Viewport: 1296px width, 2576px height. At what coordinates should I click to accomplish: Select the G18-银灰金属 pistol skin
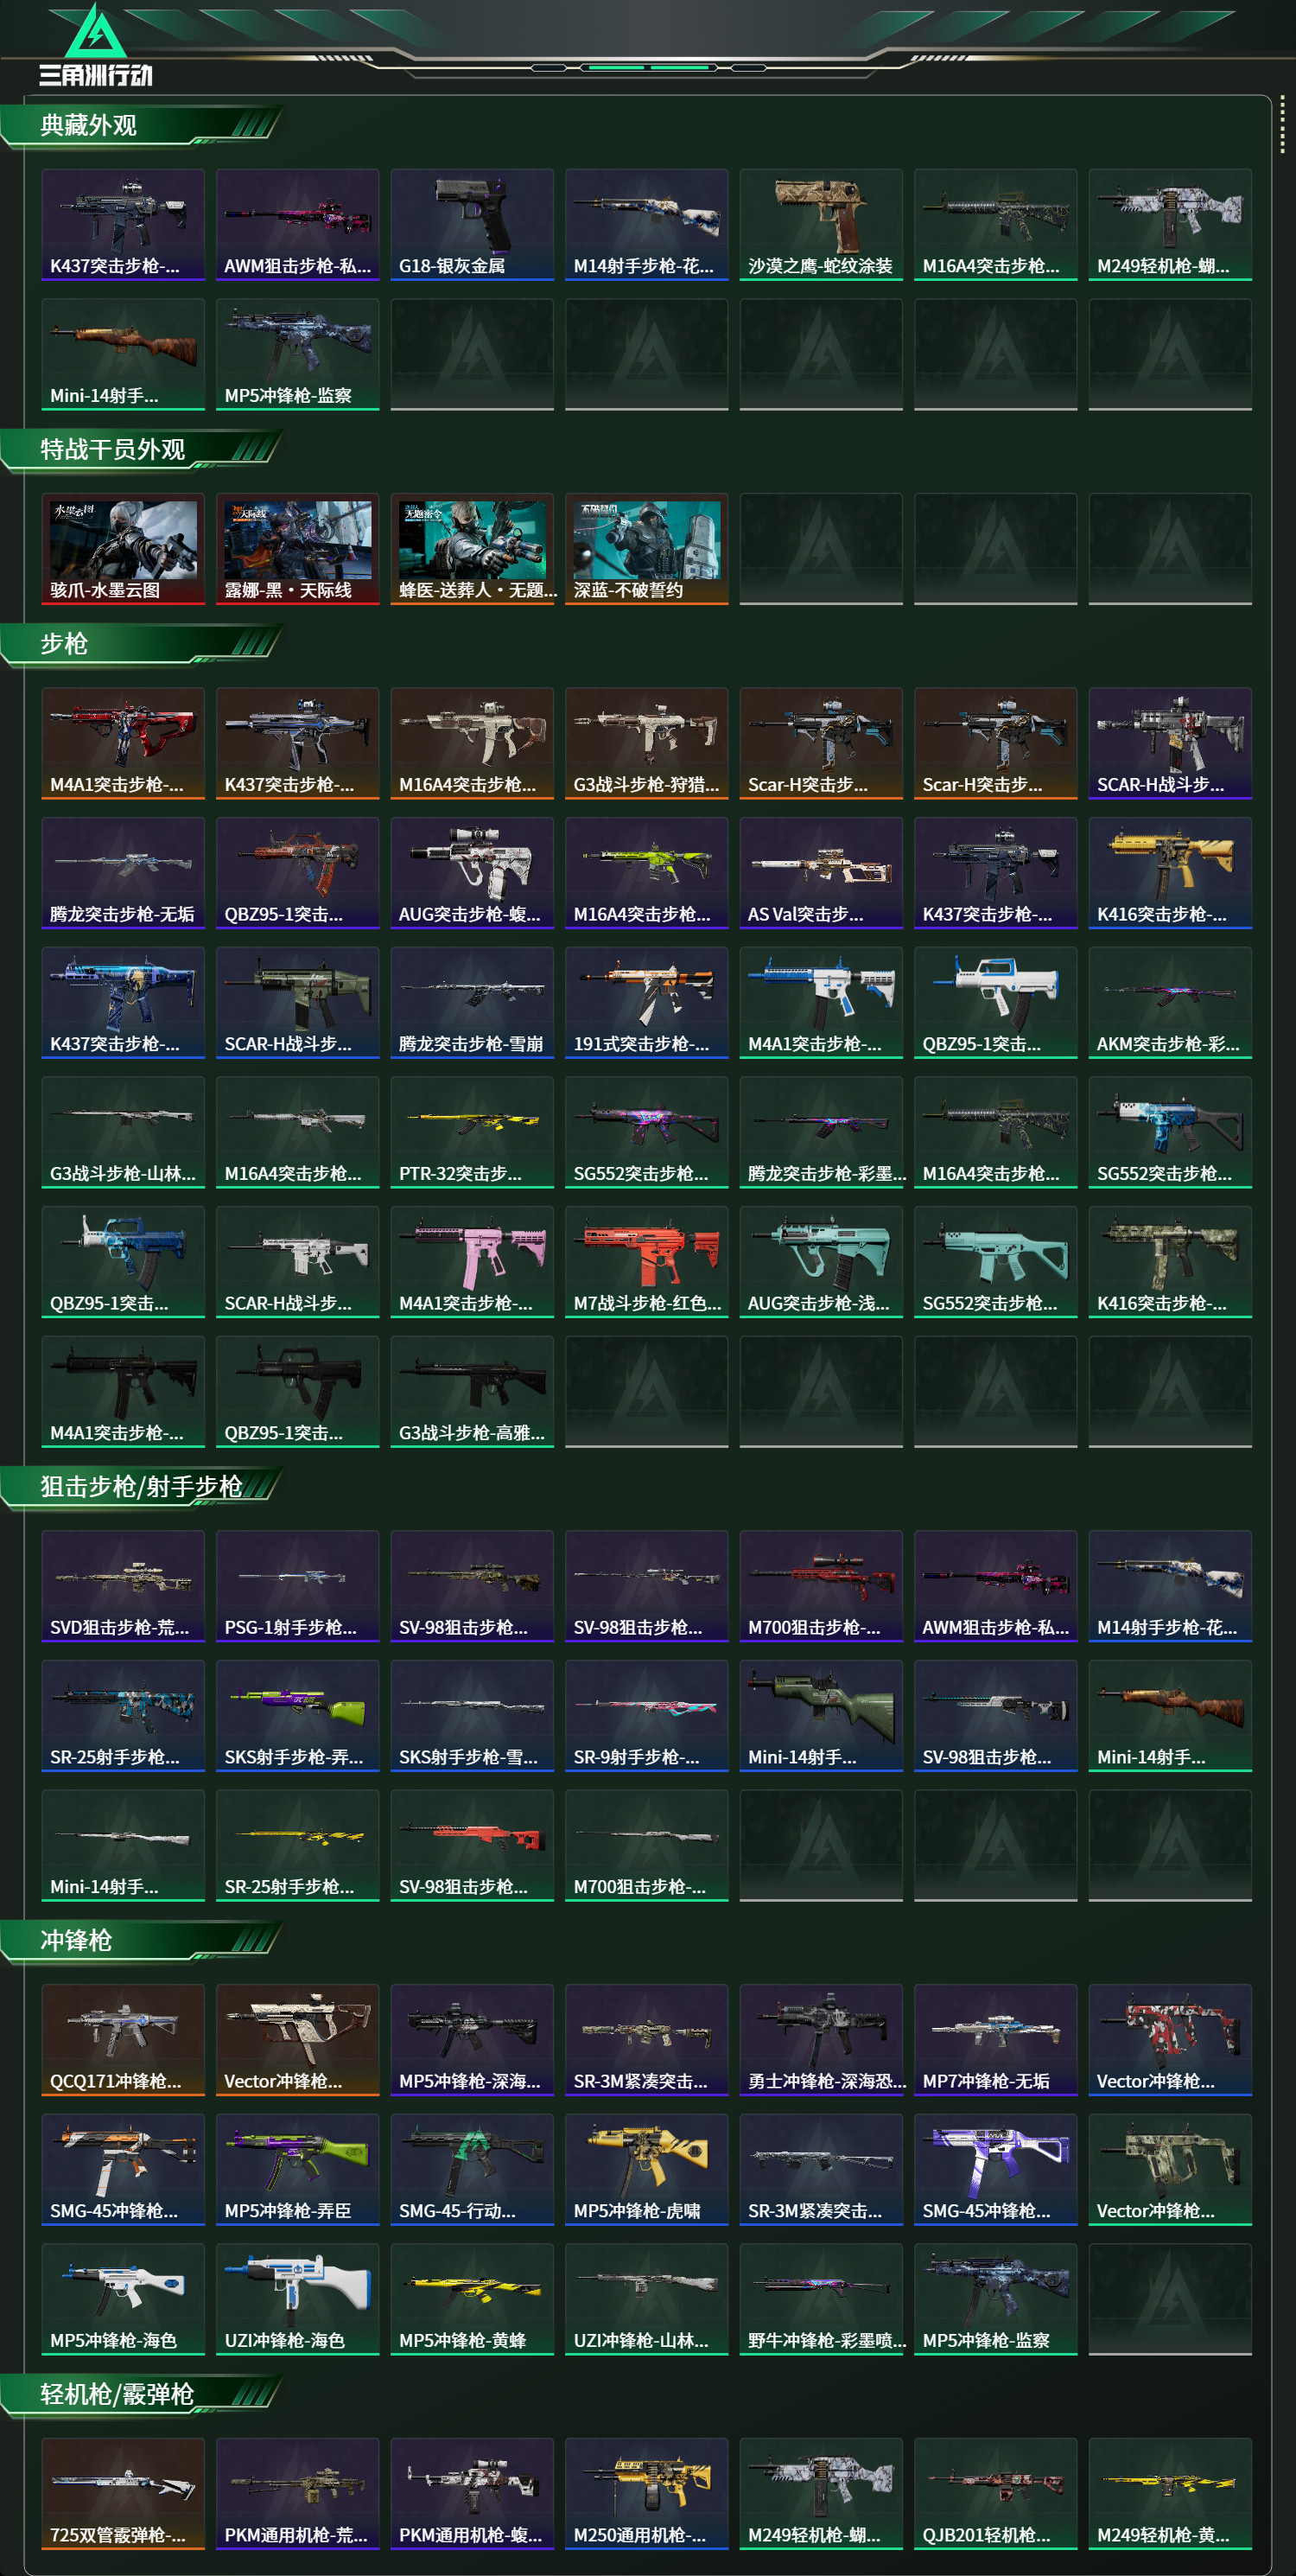472,224
